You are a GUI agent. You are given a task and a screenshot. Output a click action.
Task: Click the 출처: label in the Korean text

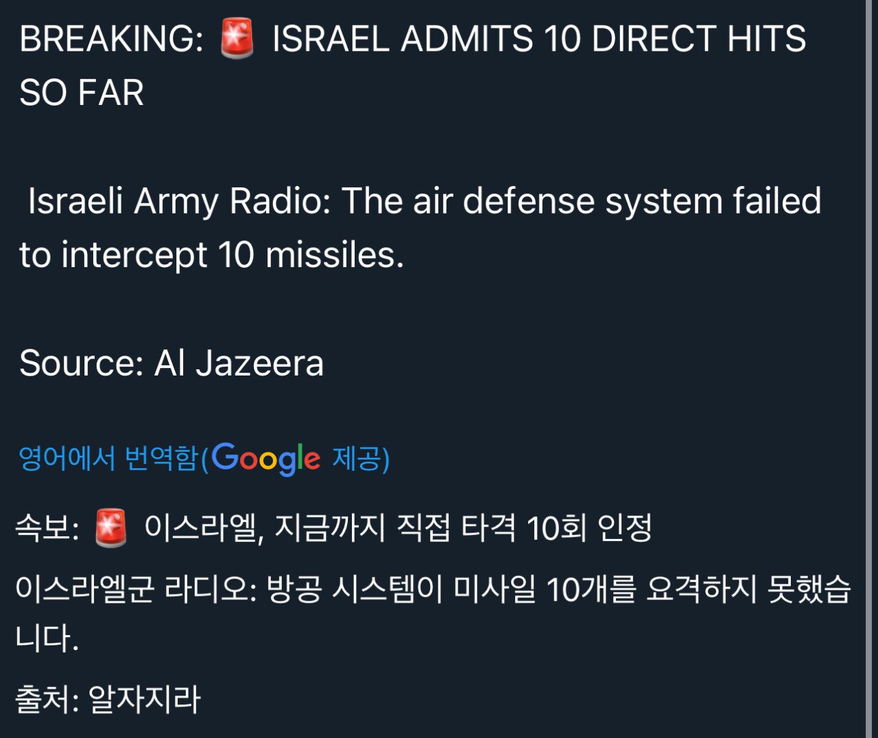[x=47, y=700]
